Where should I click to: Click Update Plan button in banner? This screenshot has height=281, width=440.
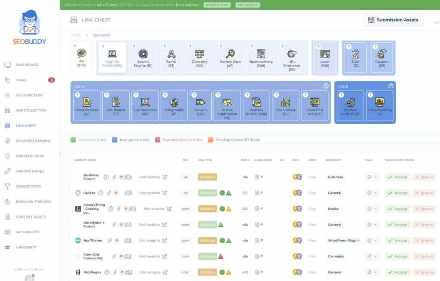pos(217,5)
